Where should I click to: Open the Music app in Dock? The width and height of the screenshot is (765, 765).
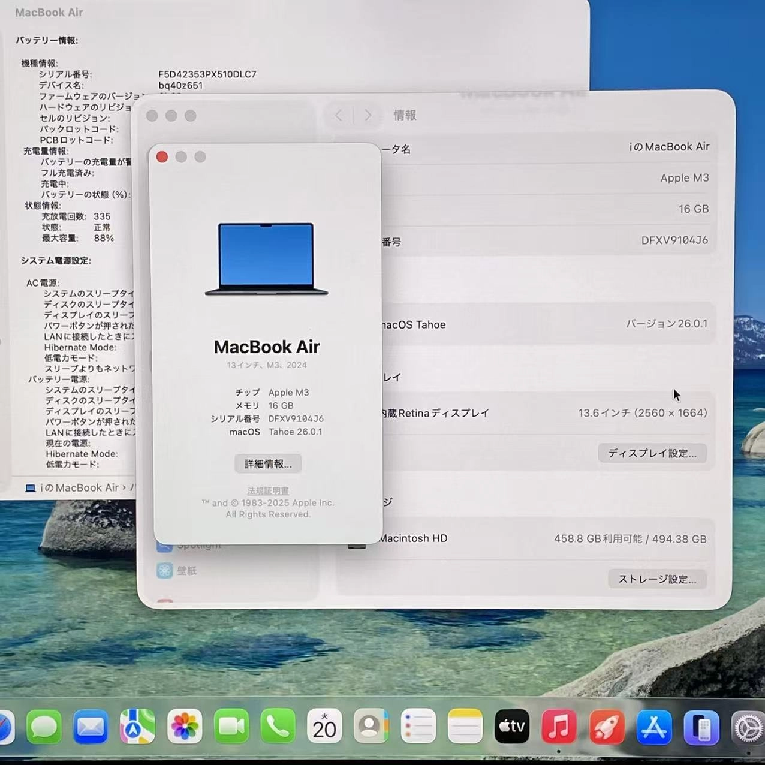click(x=559, y=727)
